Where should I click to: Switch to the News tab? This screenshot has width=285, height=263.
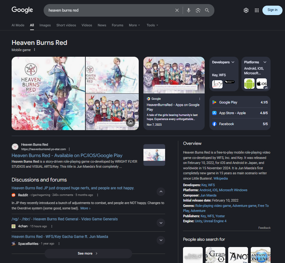pyautogui.click(x=102, y=25)
